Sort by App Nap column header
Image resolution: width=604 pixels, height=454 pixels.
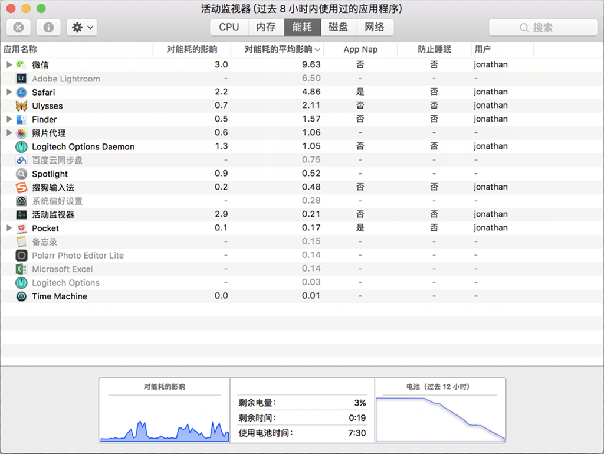tap(360, 50)
